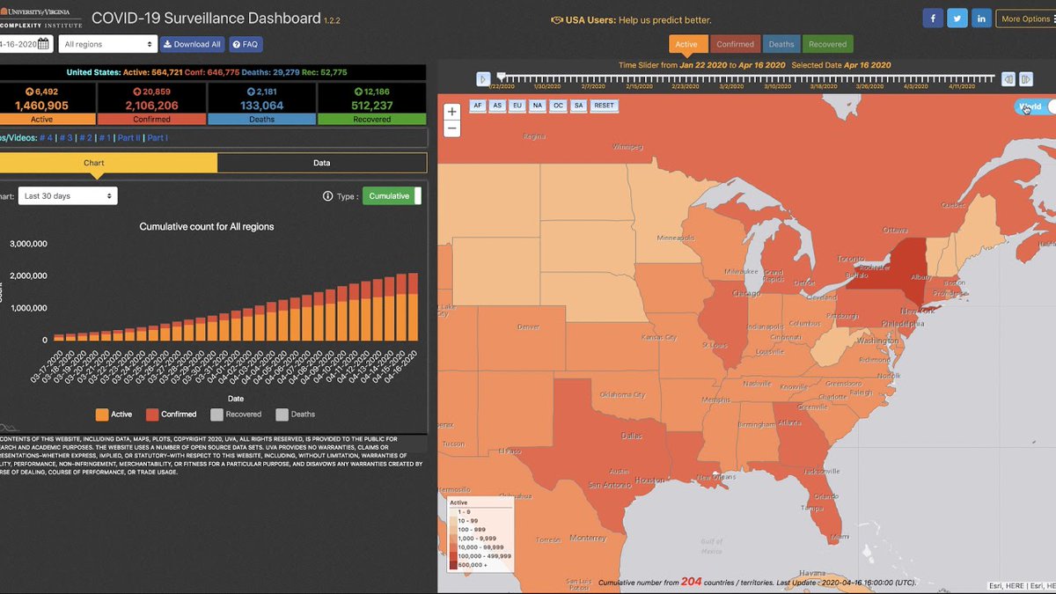The height and width of the screenshot is (594, 1056).
Task: Select the Recovered map tab
Action: point(827,44)
